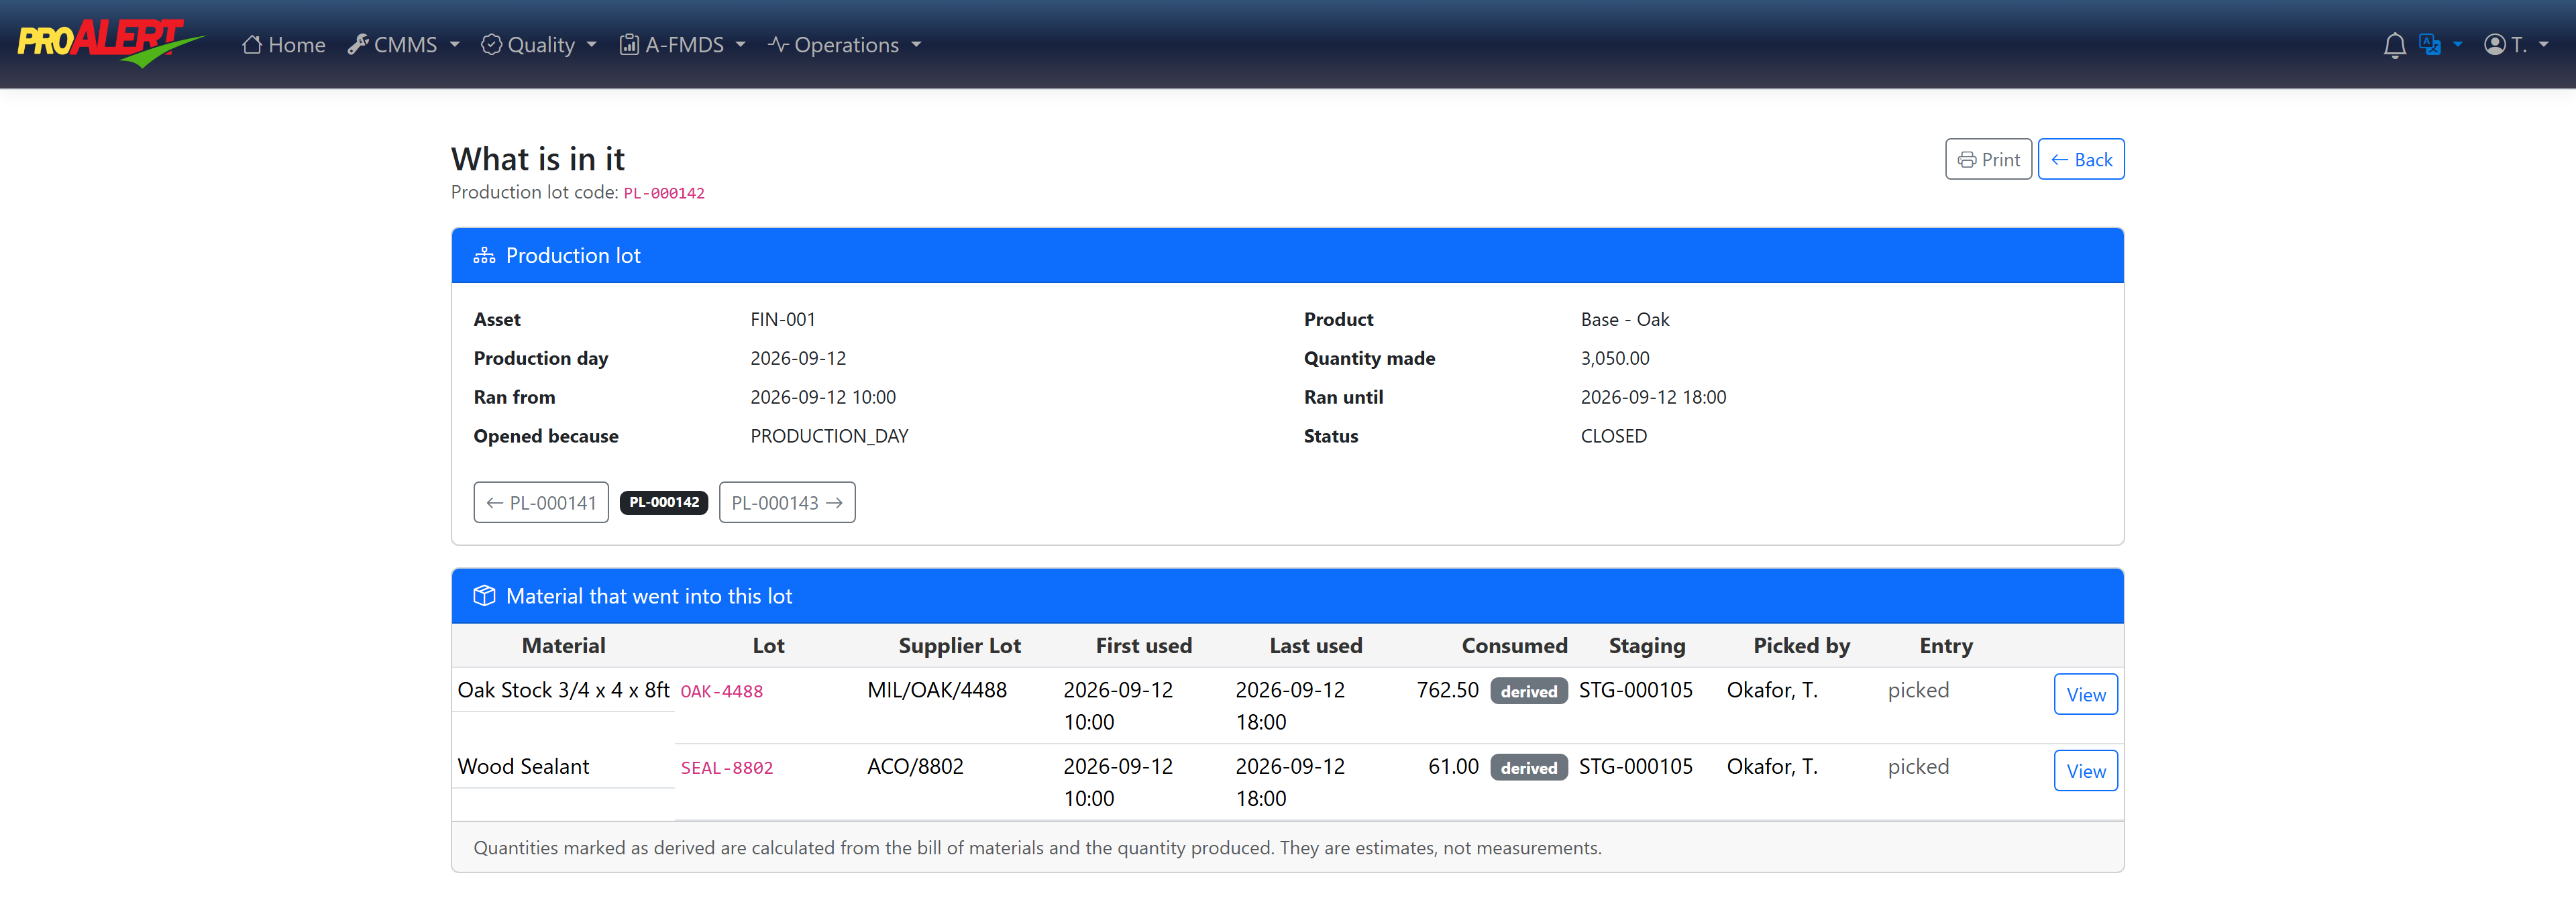Click the Supplier Lot column header
Image resolution: width=2576 pixels, height=916 pixels.
click(960, 646)
